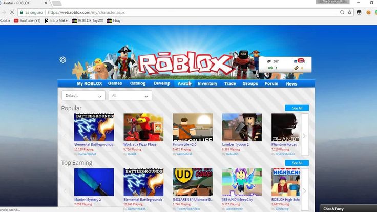Open the Intro Maker bookmark
This screenshot has height=212, width=377.
(56, 20)
